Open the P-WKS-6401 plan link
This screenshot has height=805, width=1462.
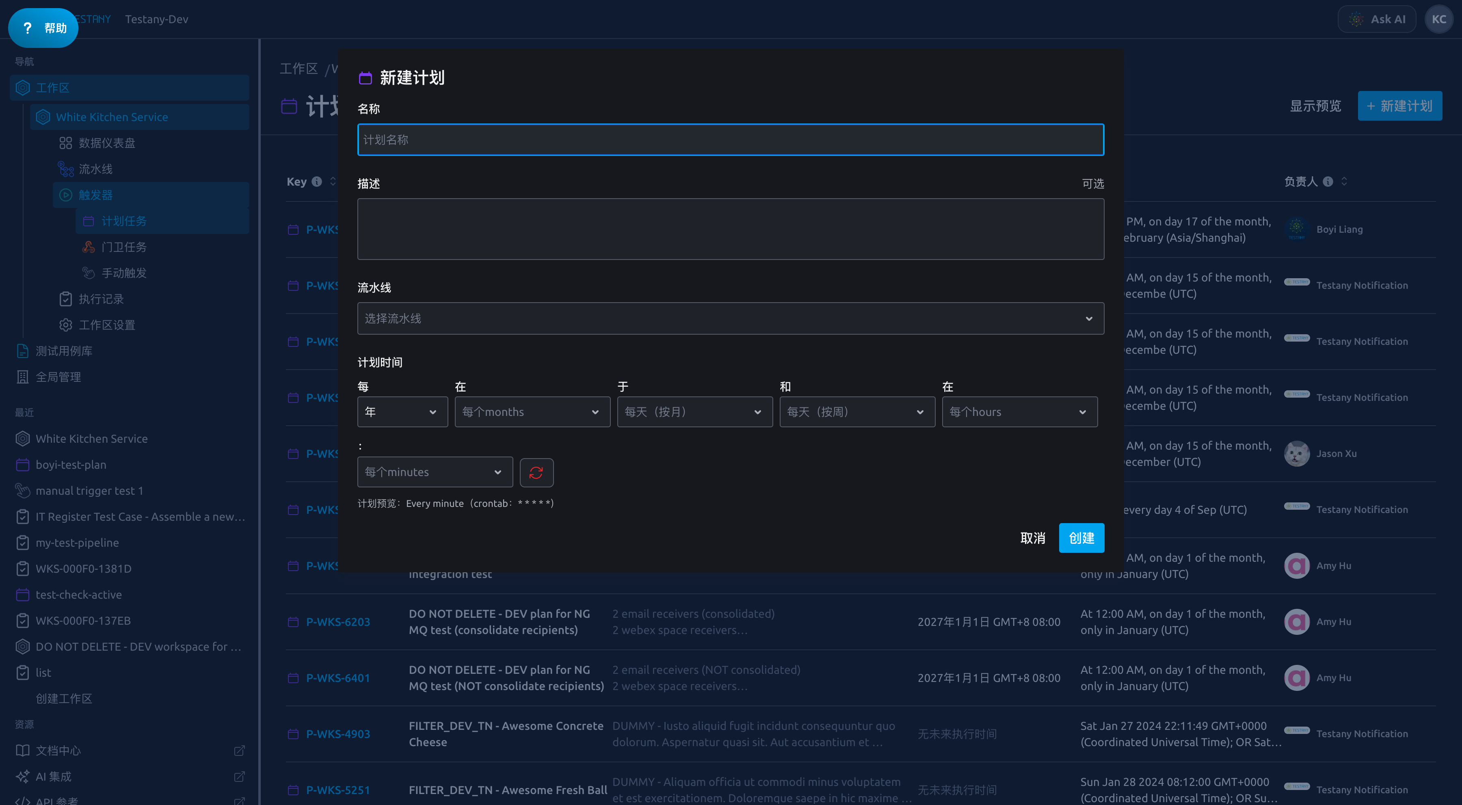click(x=338, y=678)
